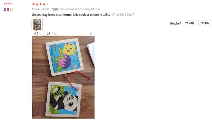
Task: Click the rotate left arrow icon
Action: pos(36,33)
